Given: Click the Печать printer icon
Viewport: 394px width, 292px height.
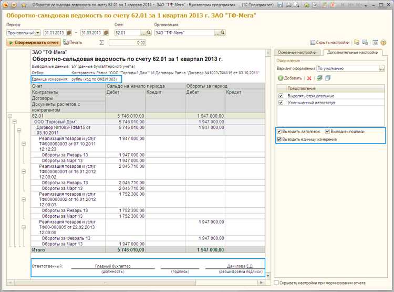Looking at the screenshot, I should click(x=66, y=42).
